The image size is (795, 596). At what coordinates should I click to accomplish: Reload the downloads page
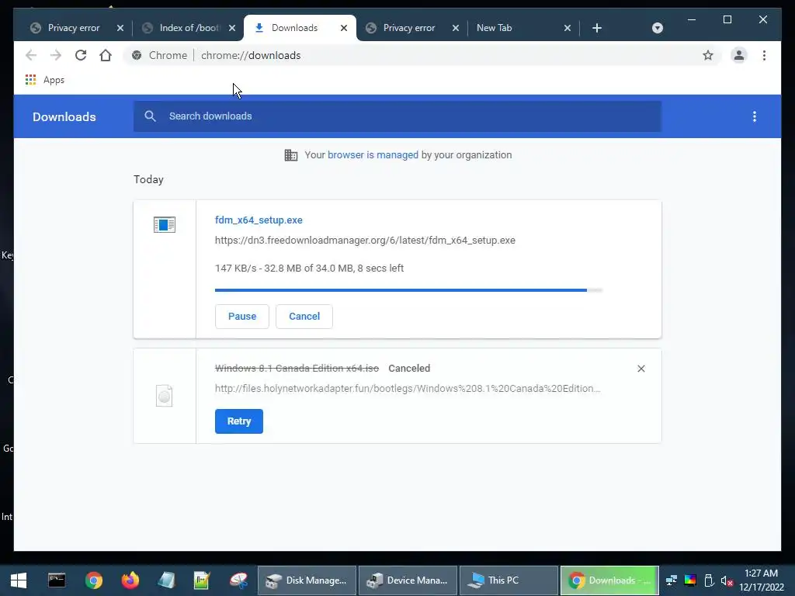81,55
